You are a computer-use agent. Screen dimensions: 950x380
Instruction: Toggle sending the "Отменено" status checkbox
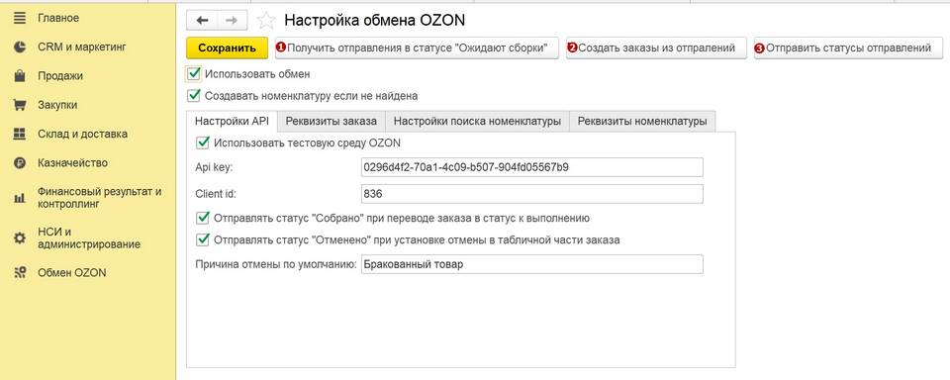pos(202,240)
